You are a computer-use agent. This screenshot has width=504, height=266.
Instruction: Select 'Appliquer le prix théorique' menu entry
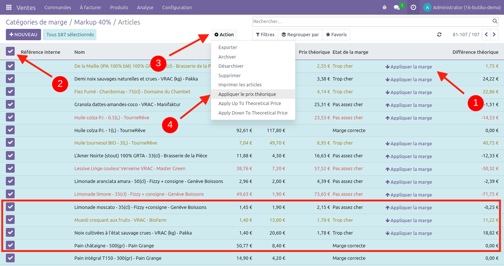tap(247, 94)
